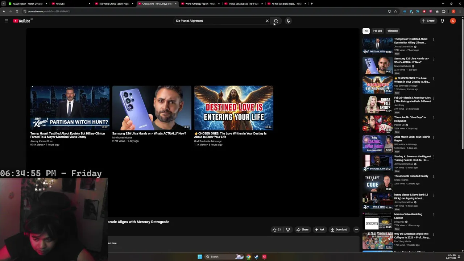Click the browser address bar URL
464x261 pixels.
click(x=49, y=11)
